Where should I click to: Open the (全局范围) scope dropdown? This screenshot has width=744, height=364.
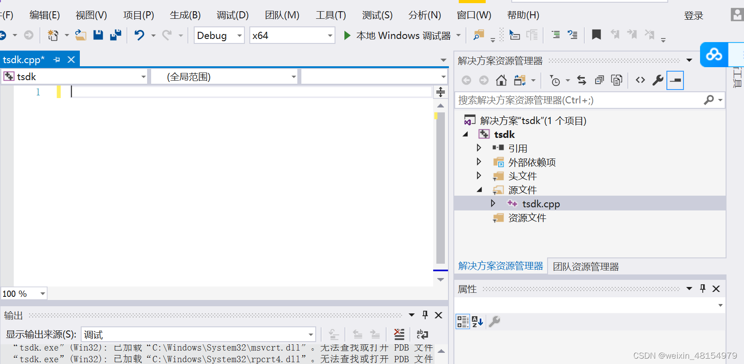point(294,77)
